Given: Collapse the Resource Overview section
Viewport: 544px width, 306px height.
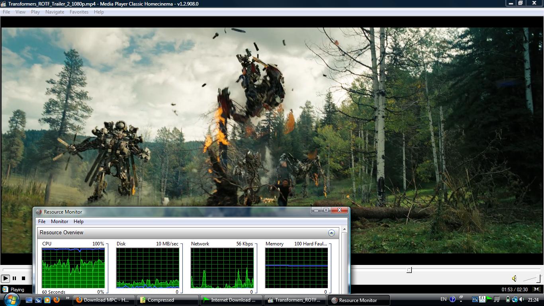Looking at the screenshot, I should (331, 233).
